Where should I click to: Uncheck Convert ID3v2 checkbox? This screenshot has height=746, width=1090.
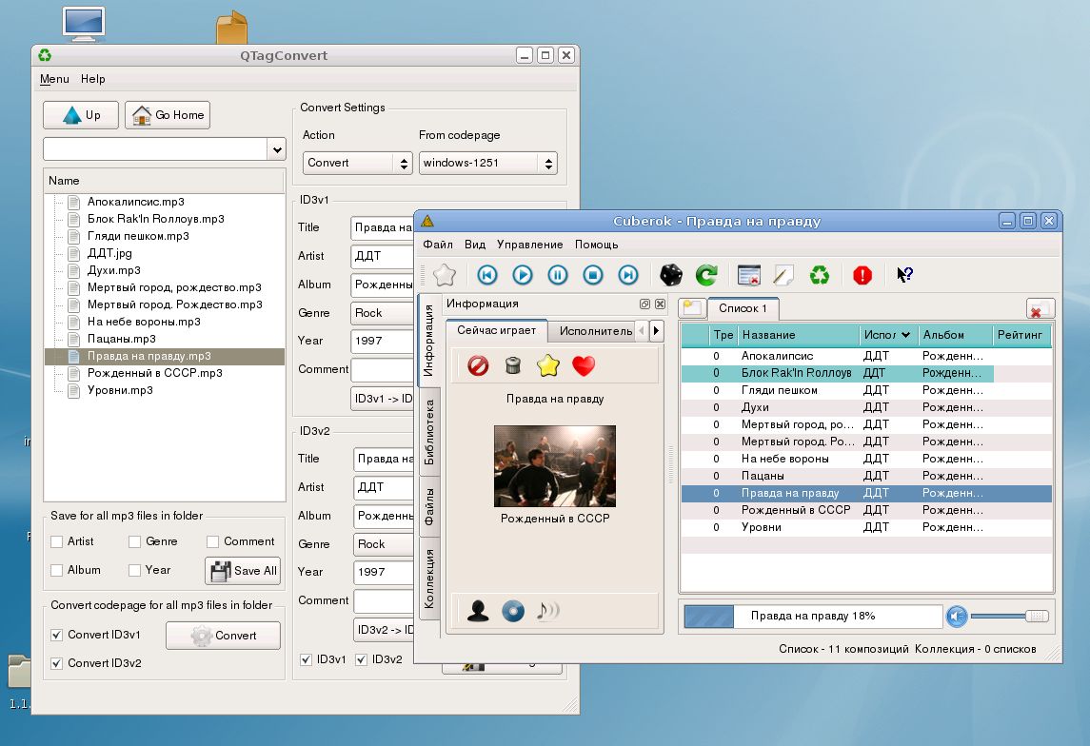tap(57, 663)
